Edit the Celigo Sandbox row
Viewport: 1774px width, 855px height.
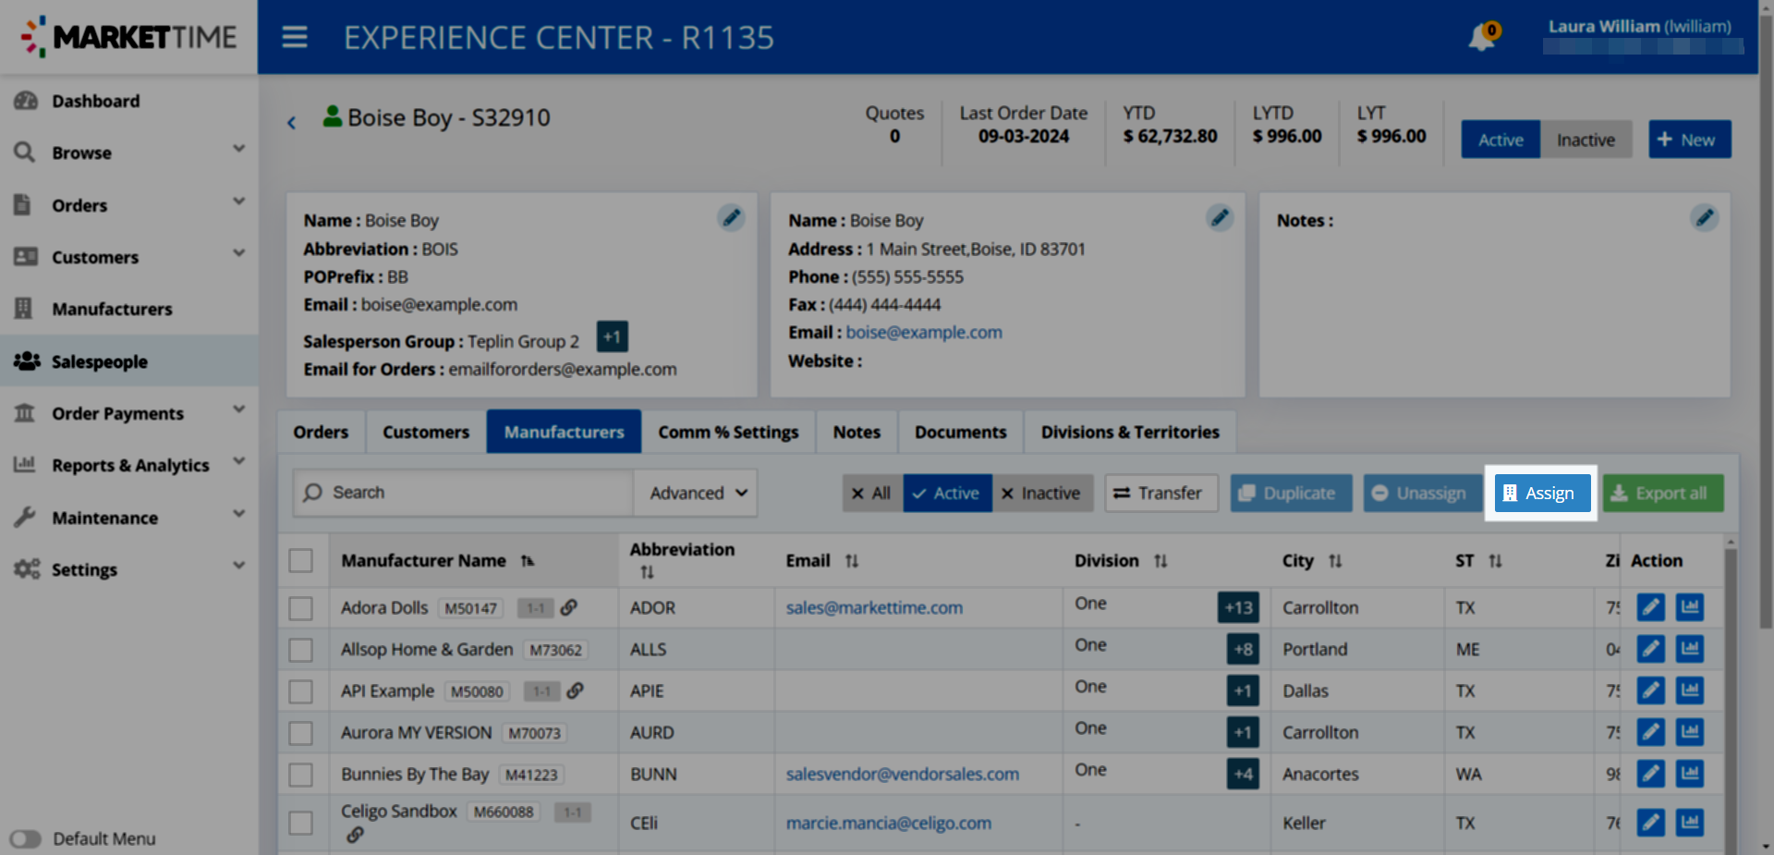(x=1650, y=823)
